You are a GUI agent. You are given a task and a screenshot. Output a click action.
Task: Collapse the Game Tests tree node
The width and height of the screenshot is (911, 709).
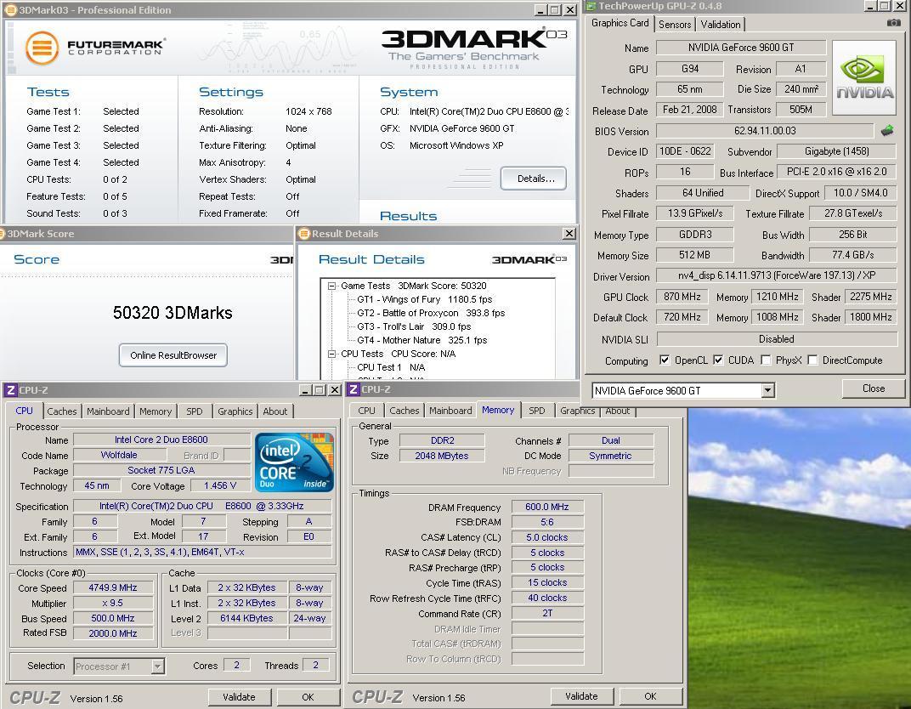tap(331, 286)
